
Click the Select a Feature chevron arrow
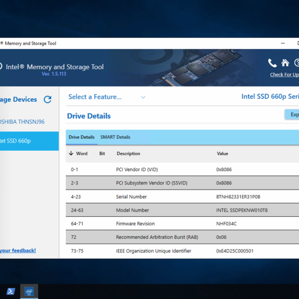(x=143, y=97)
